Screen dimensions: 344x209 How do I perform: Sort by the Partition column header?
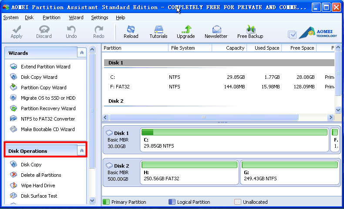coord(135,48)
